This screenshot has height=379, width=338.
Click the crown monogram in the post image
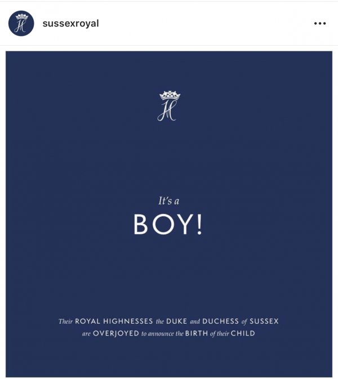[169, 106]
